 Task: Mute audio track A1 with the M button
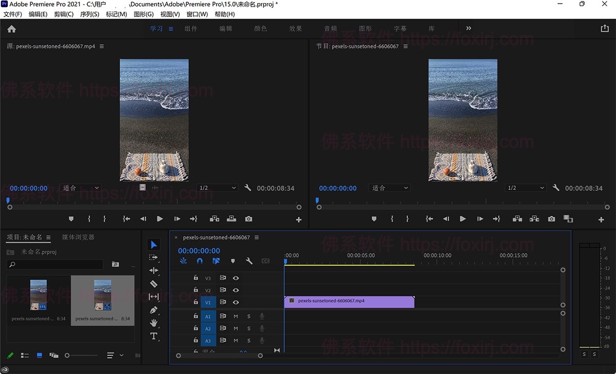[236, 316]
